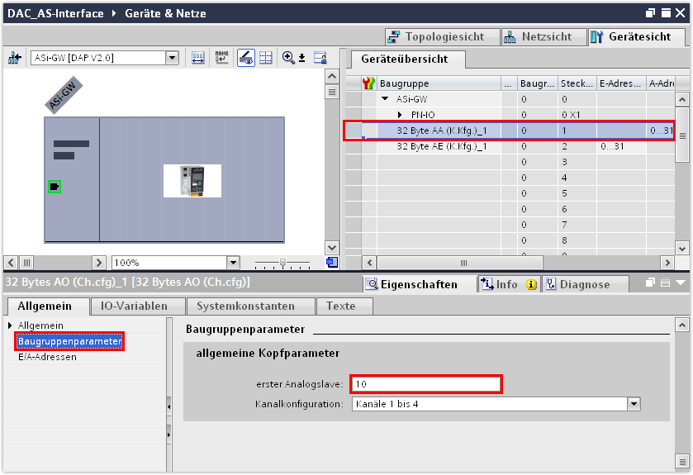Click the show address labels toolbar icon
The image size is (693, 475).
coord(198,58)
